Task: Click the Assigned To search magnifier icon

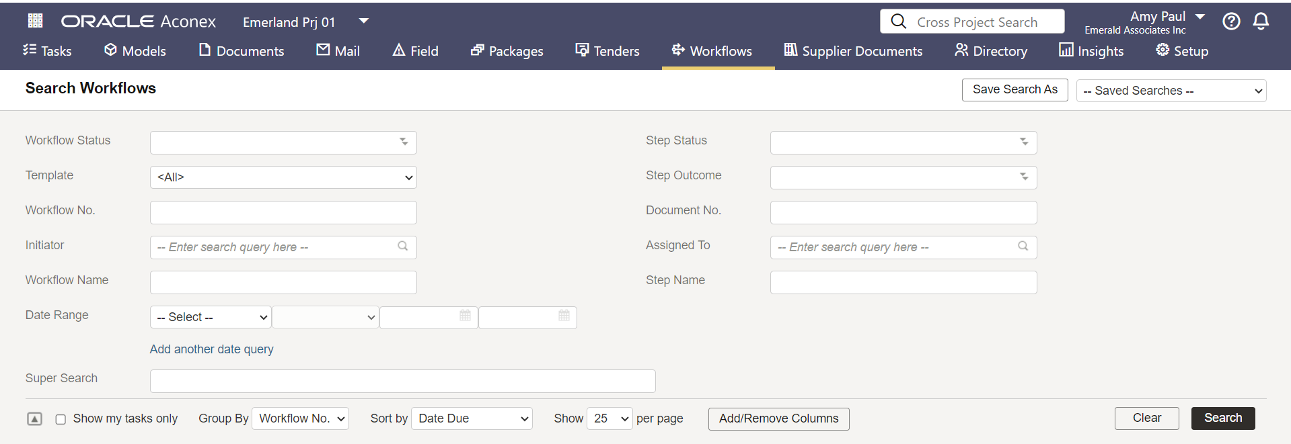Action: [x=1023, y=246]
